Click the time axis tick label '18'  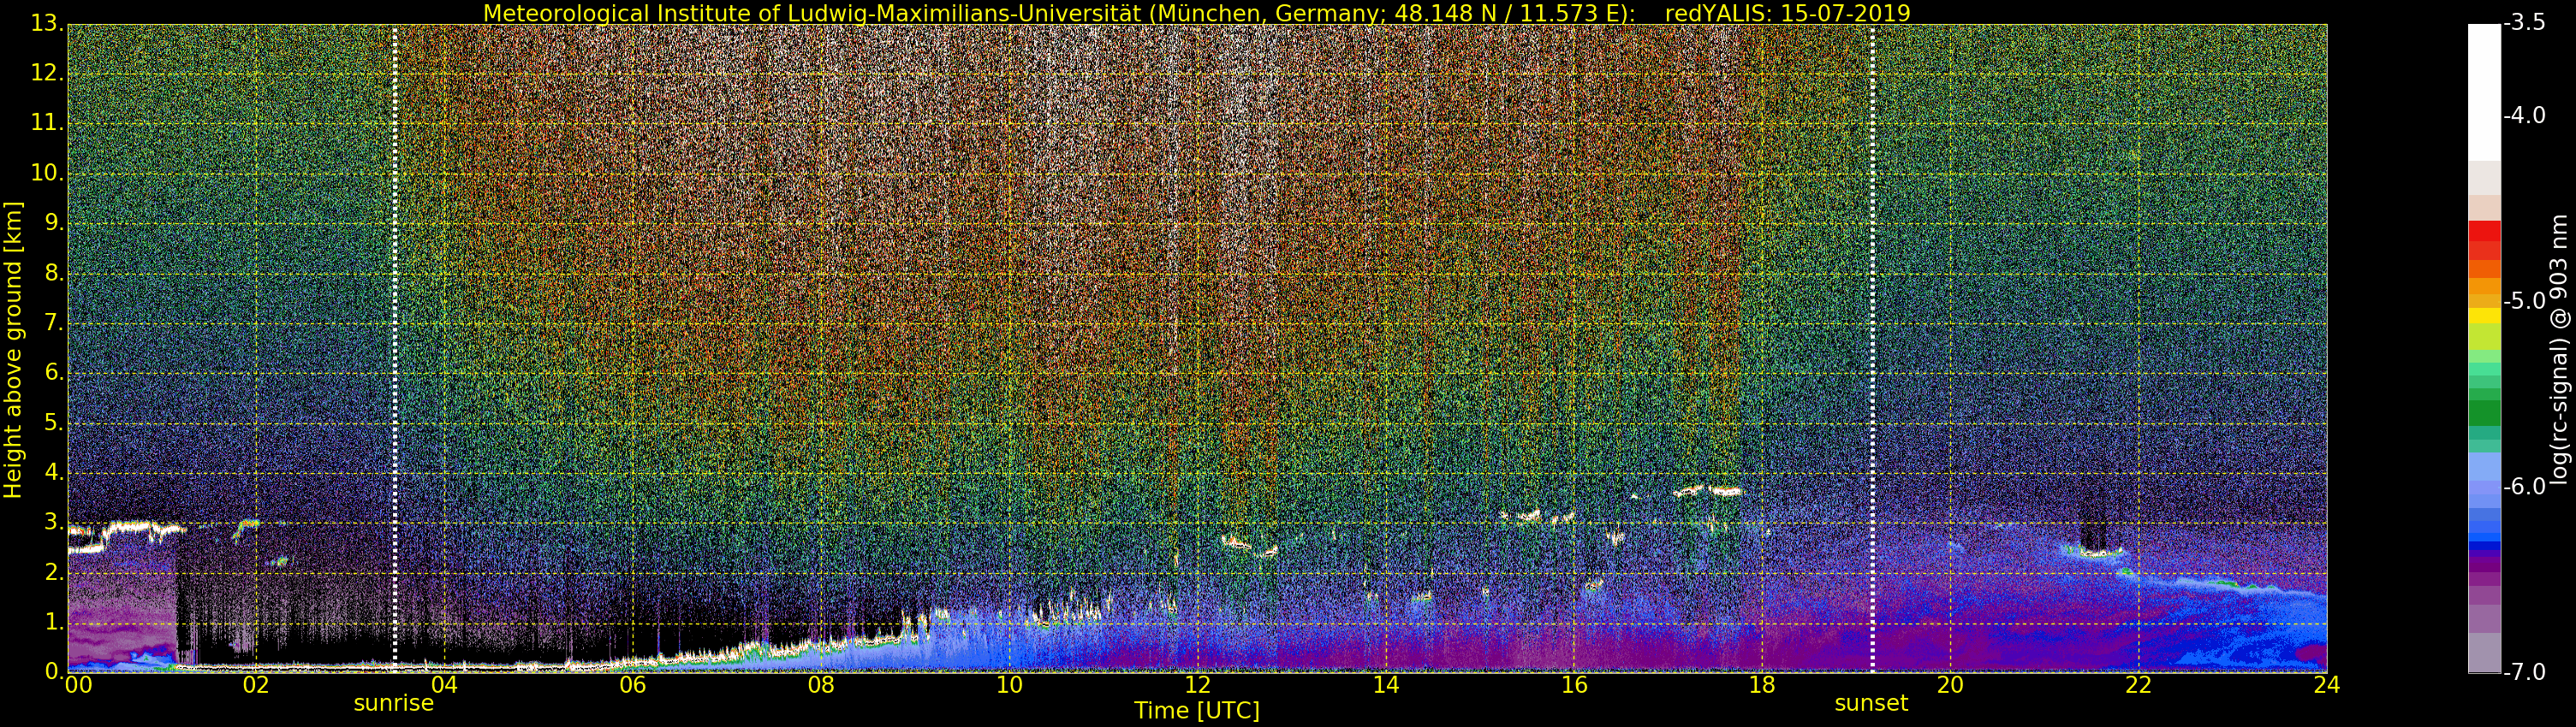[x=1762, y=685]
